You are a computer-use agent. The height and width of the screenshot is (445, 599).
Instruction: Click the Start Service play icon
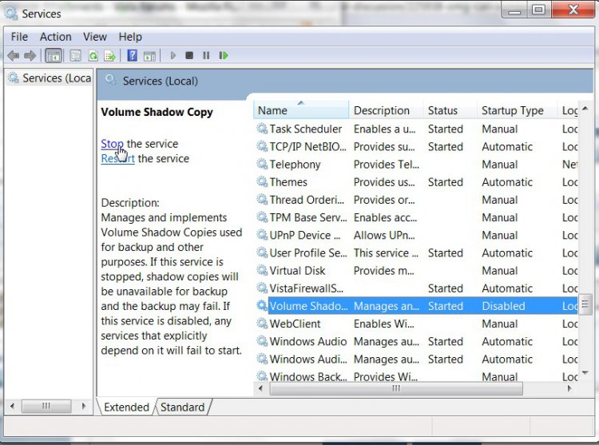(x=173, y=56)
